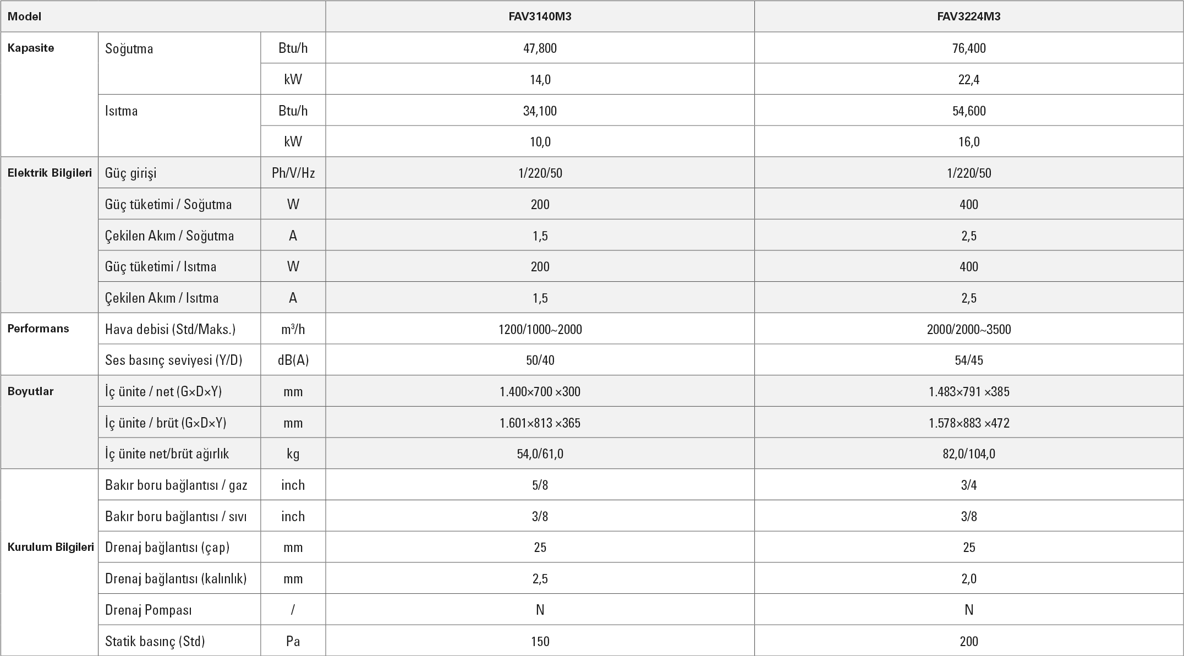The height and width of the screenshot is (656, 1184).
Task: Select the 1200/1000~2000 airflow value
Action: [540, 330]
